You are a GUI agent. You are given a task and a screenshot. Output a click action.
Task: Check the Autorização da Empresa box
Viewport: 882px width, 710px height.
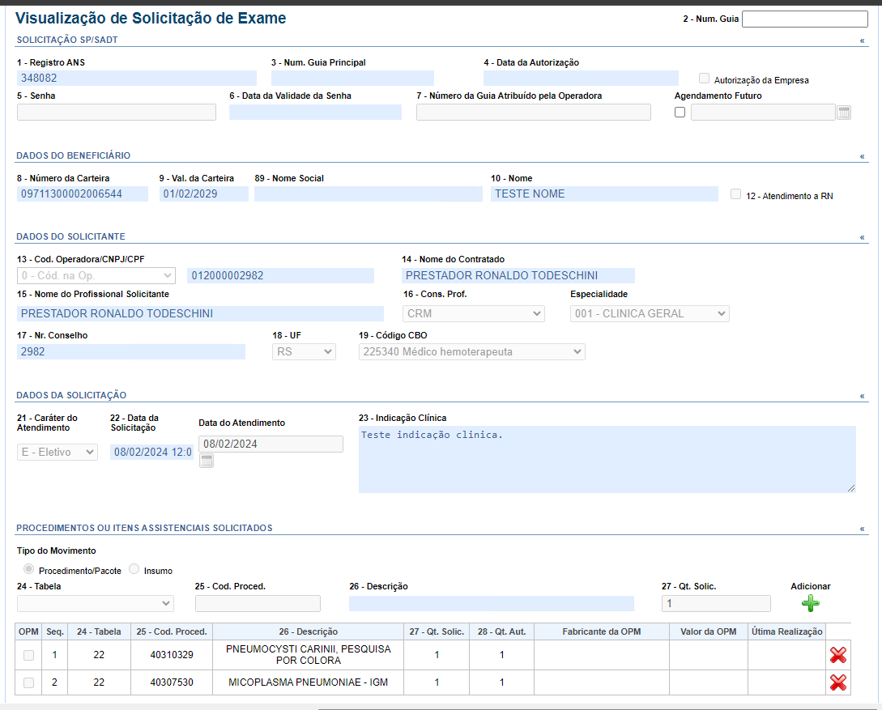704,79
